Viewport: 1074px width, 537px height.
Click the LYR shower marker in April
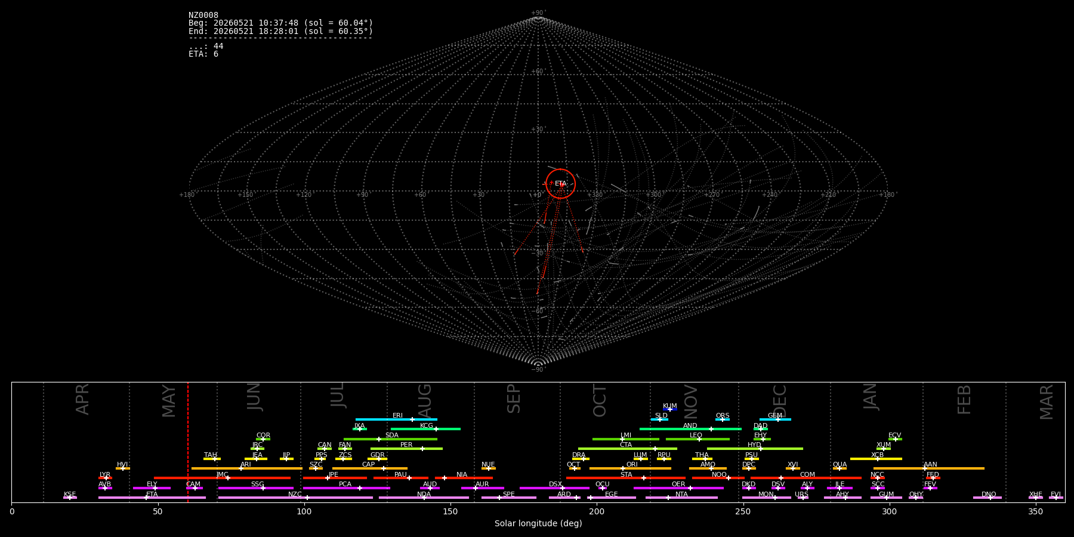click(106, 478)
